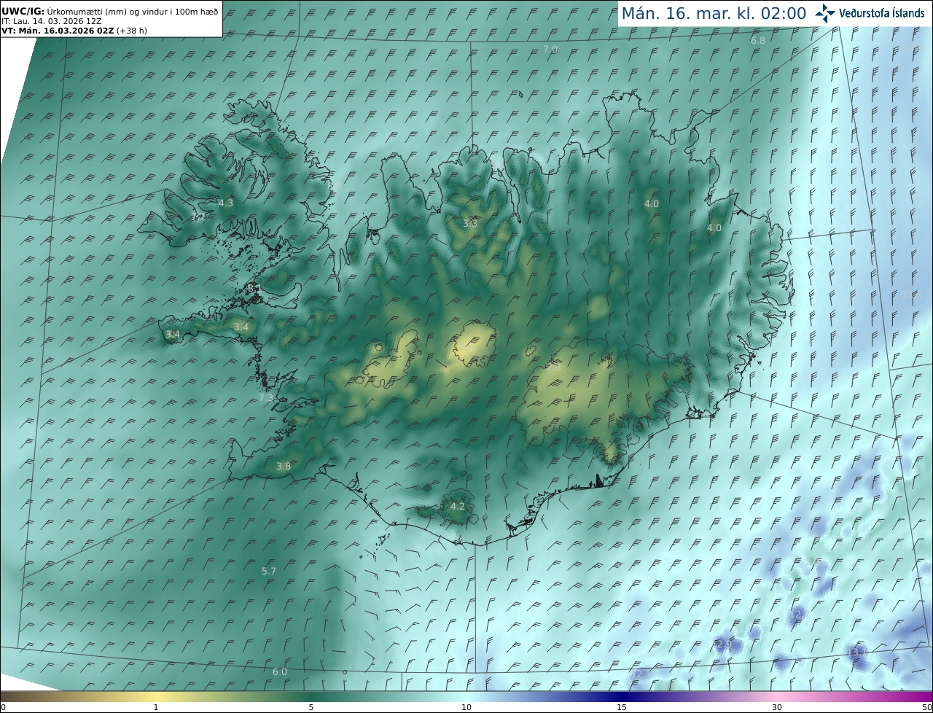Click the 0 tick label of the color scale
Image resolution: width=933 pixels, height=713 pixels.
click(x=3, y=707)
